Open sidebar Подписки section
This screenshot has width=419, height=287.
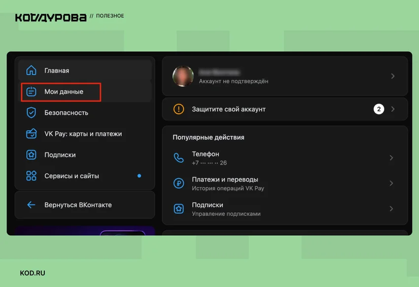coord(85,155)
